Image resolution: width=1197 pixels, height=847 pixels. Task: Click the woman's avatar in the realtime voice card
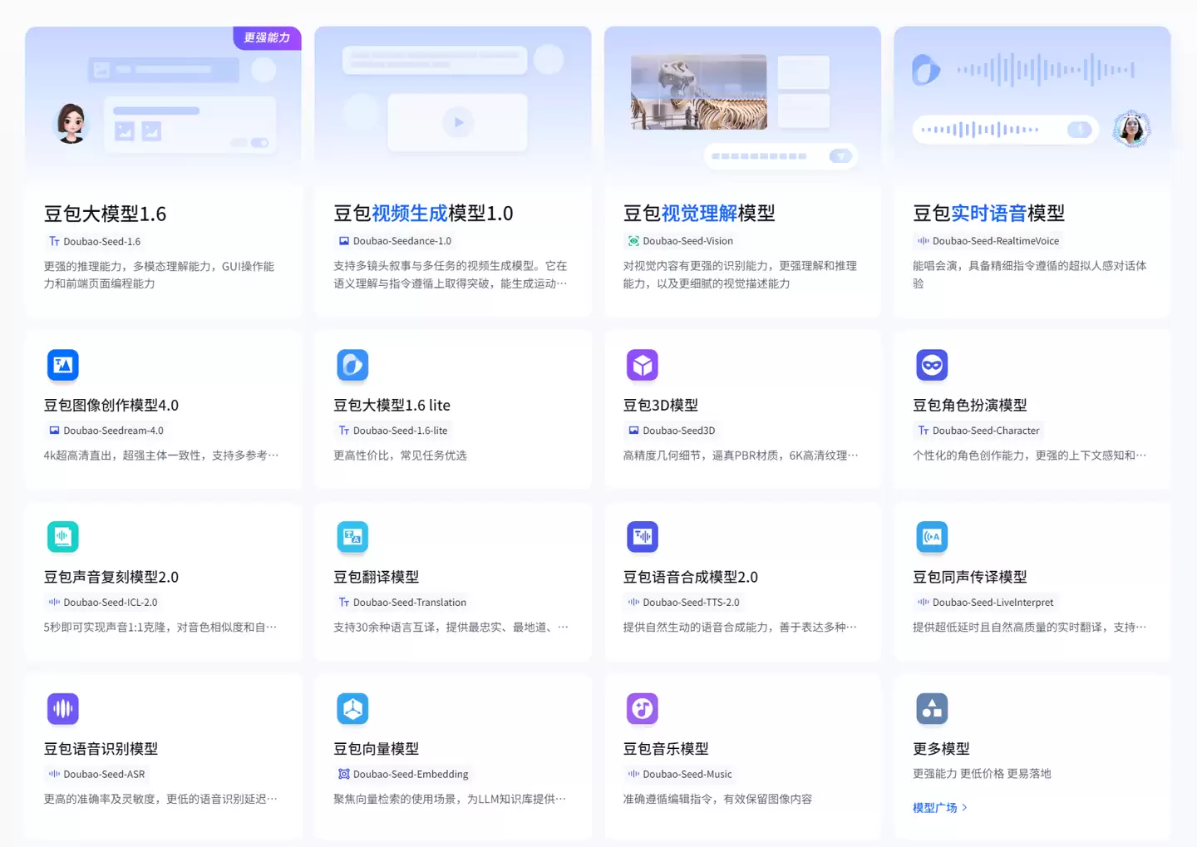pos(1131,129)
